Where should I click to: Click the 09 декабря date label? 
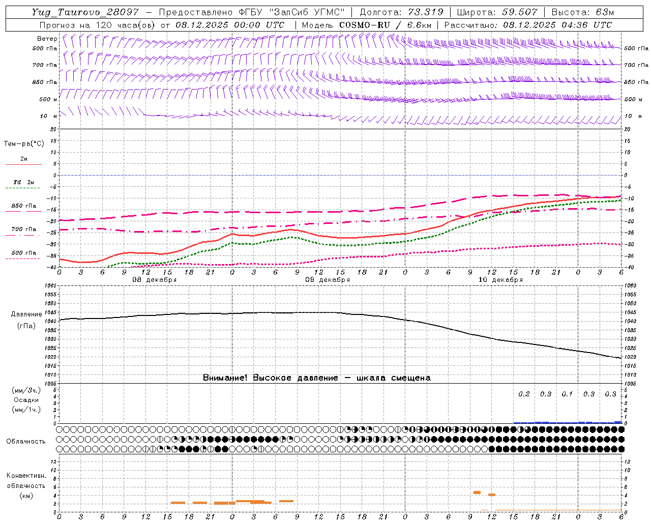(328, 280)
